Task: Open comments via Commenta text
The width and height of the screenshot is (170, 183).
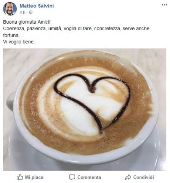Action: 89,177
